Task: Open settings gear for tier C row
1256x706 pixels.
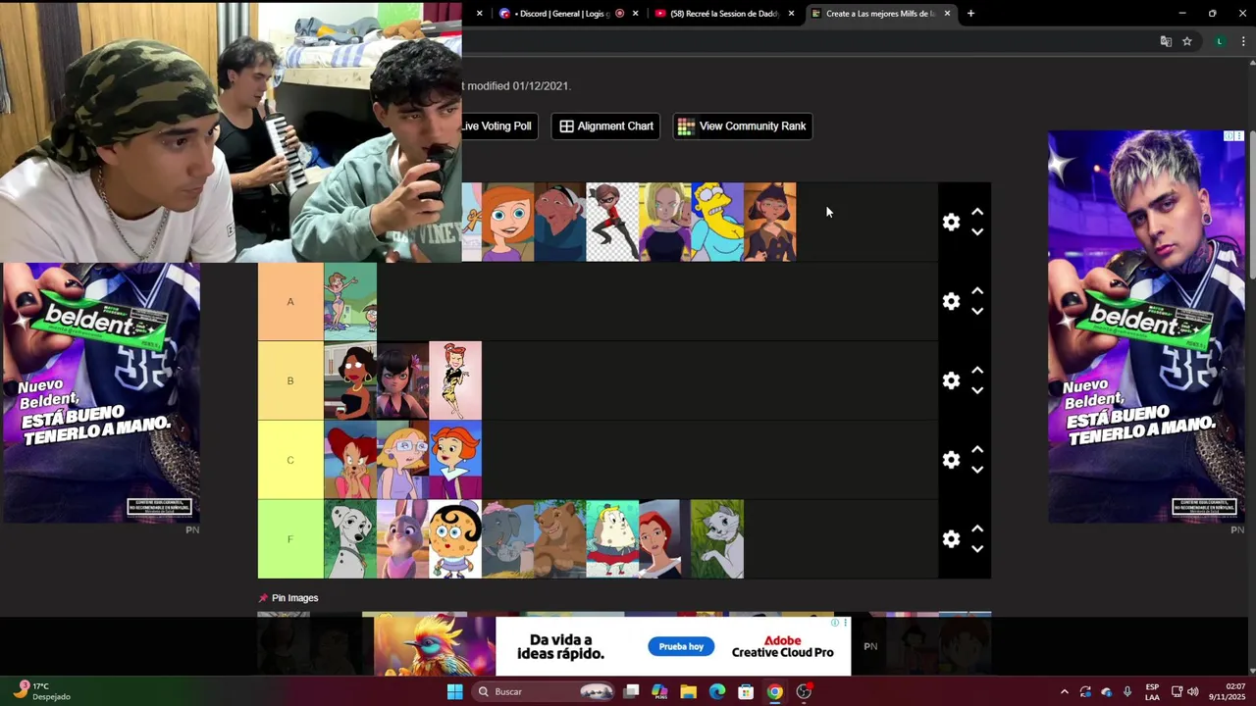Action: pyautogui.click(x=951, y=460)
